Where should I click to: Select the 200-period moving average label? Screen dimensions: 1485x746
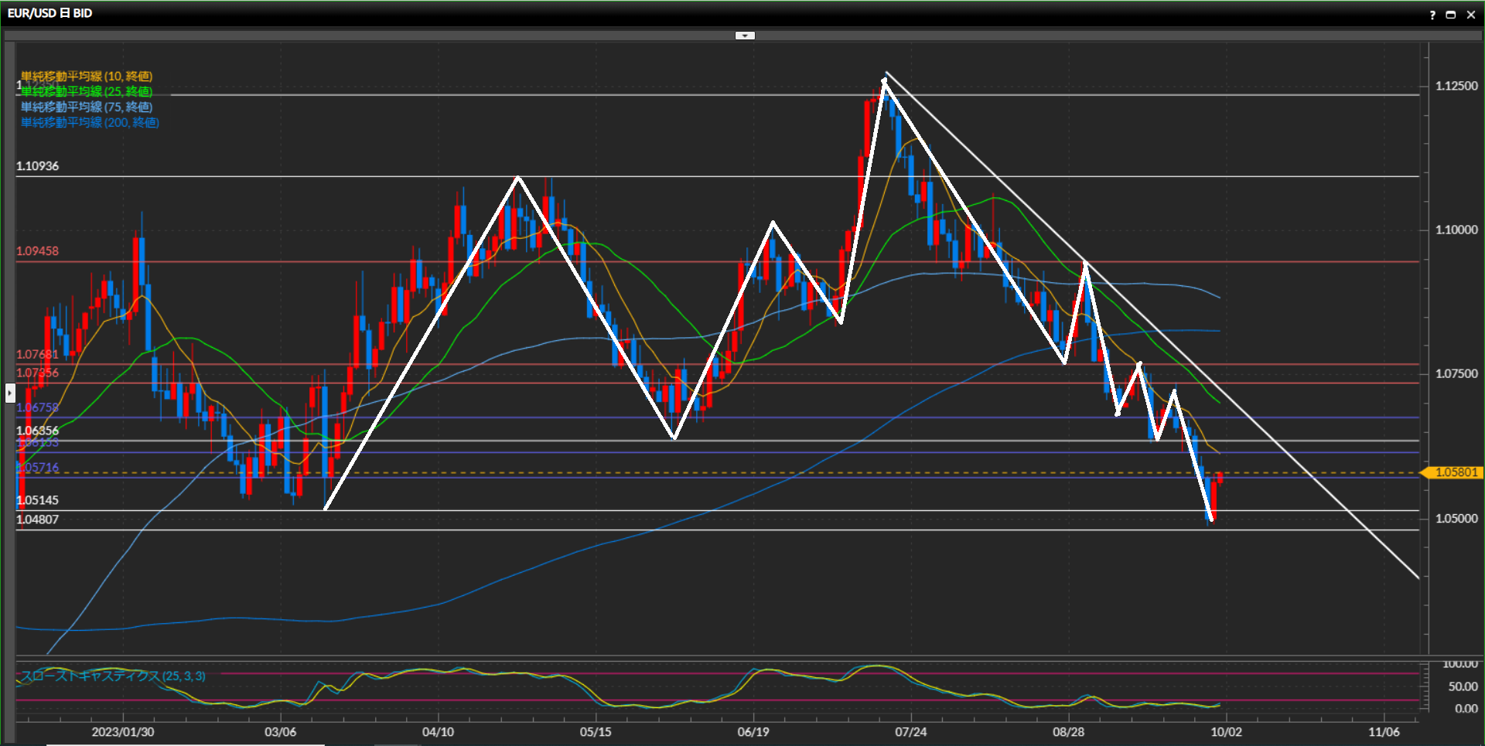90,122
